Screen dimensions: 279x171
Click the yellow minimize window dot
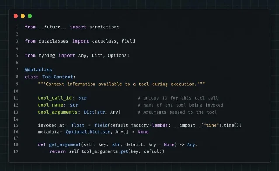[x=23, y=16]
